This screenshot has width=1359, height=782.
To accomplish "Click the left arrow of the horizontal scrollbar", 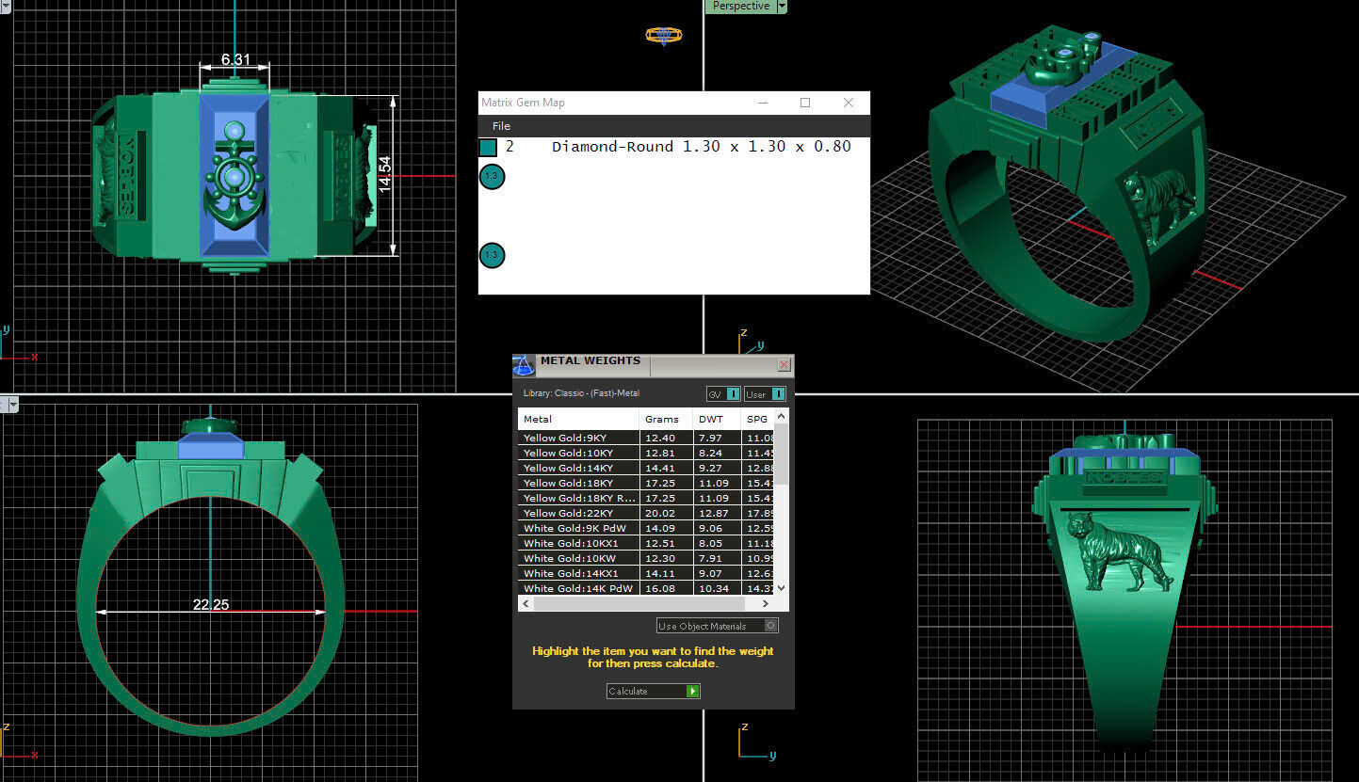I will point(526,604).
